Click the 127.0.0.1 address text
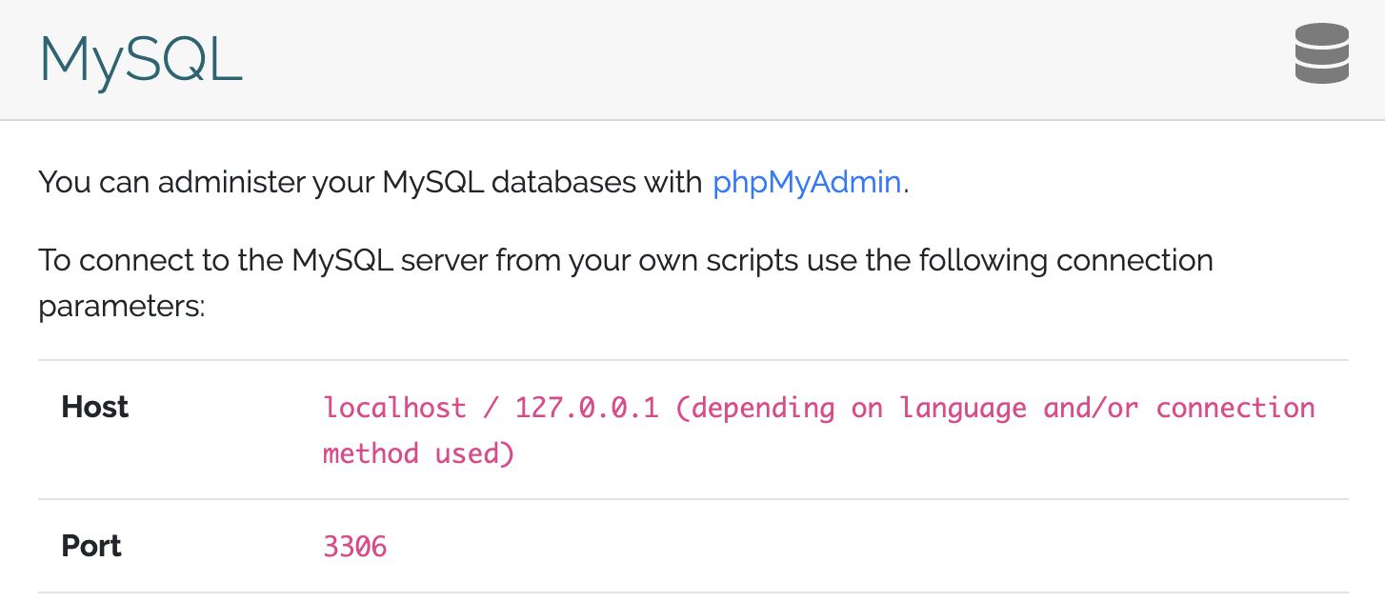 587,409
